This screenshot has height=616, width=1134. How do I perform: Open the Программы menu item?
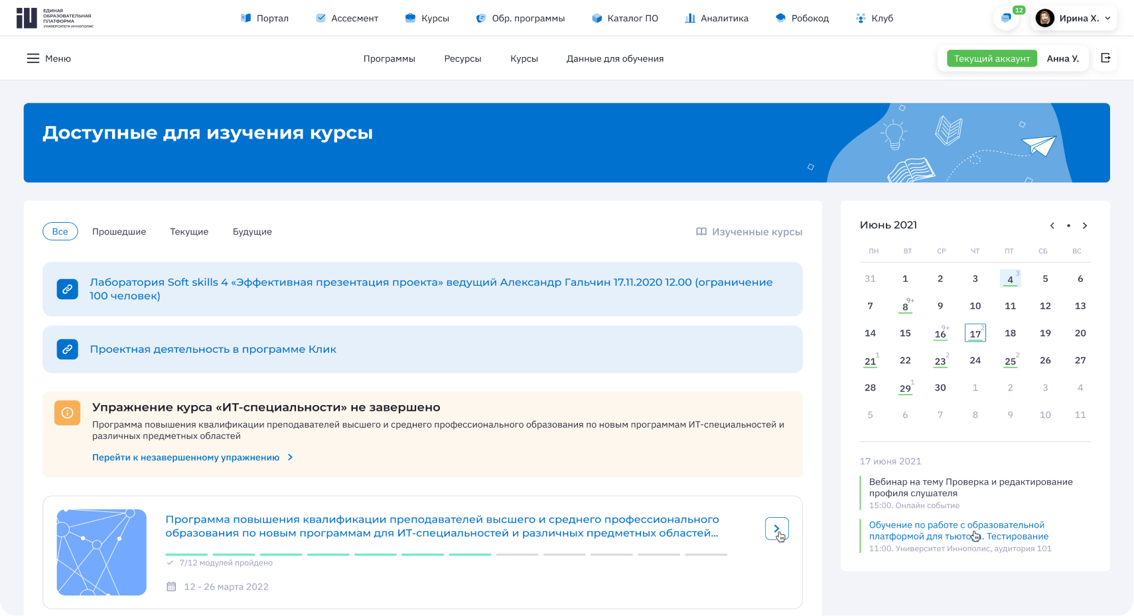(390, 58)
